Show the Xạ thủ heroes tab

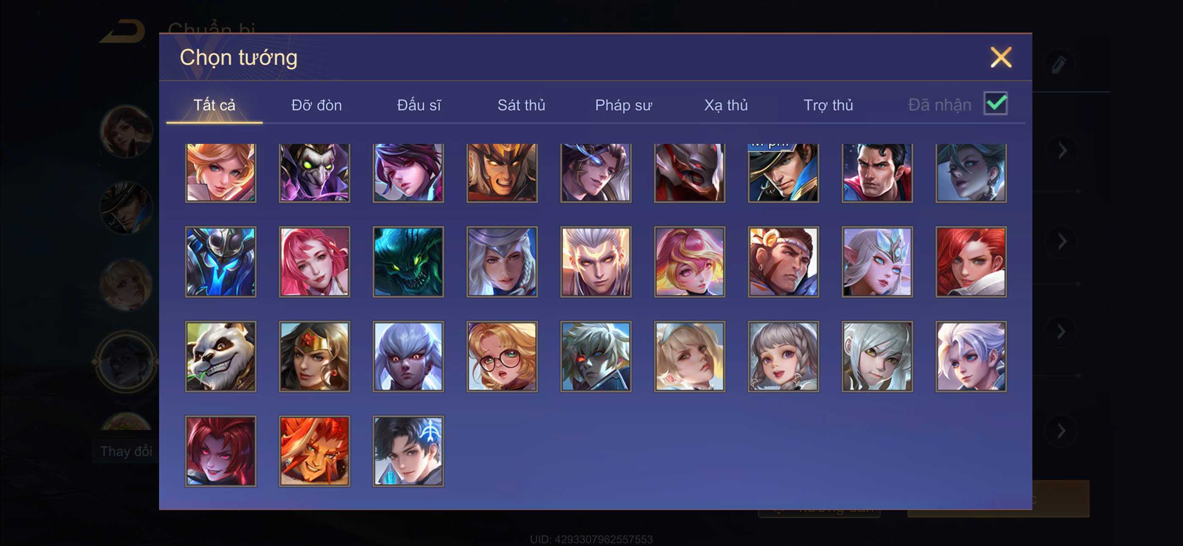point(726,105)
